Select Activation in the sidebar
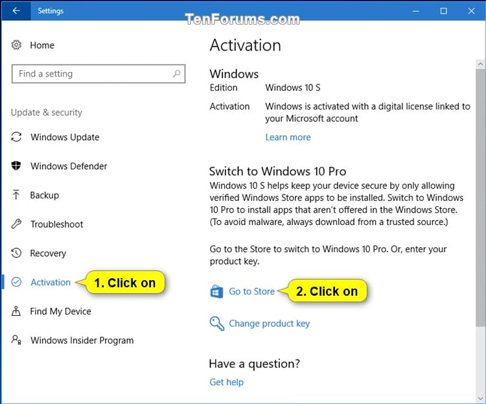Image resolution: width=486 pixels, height=404 pixels. point(51,282)
